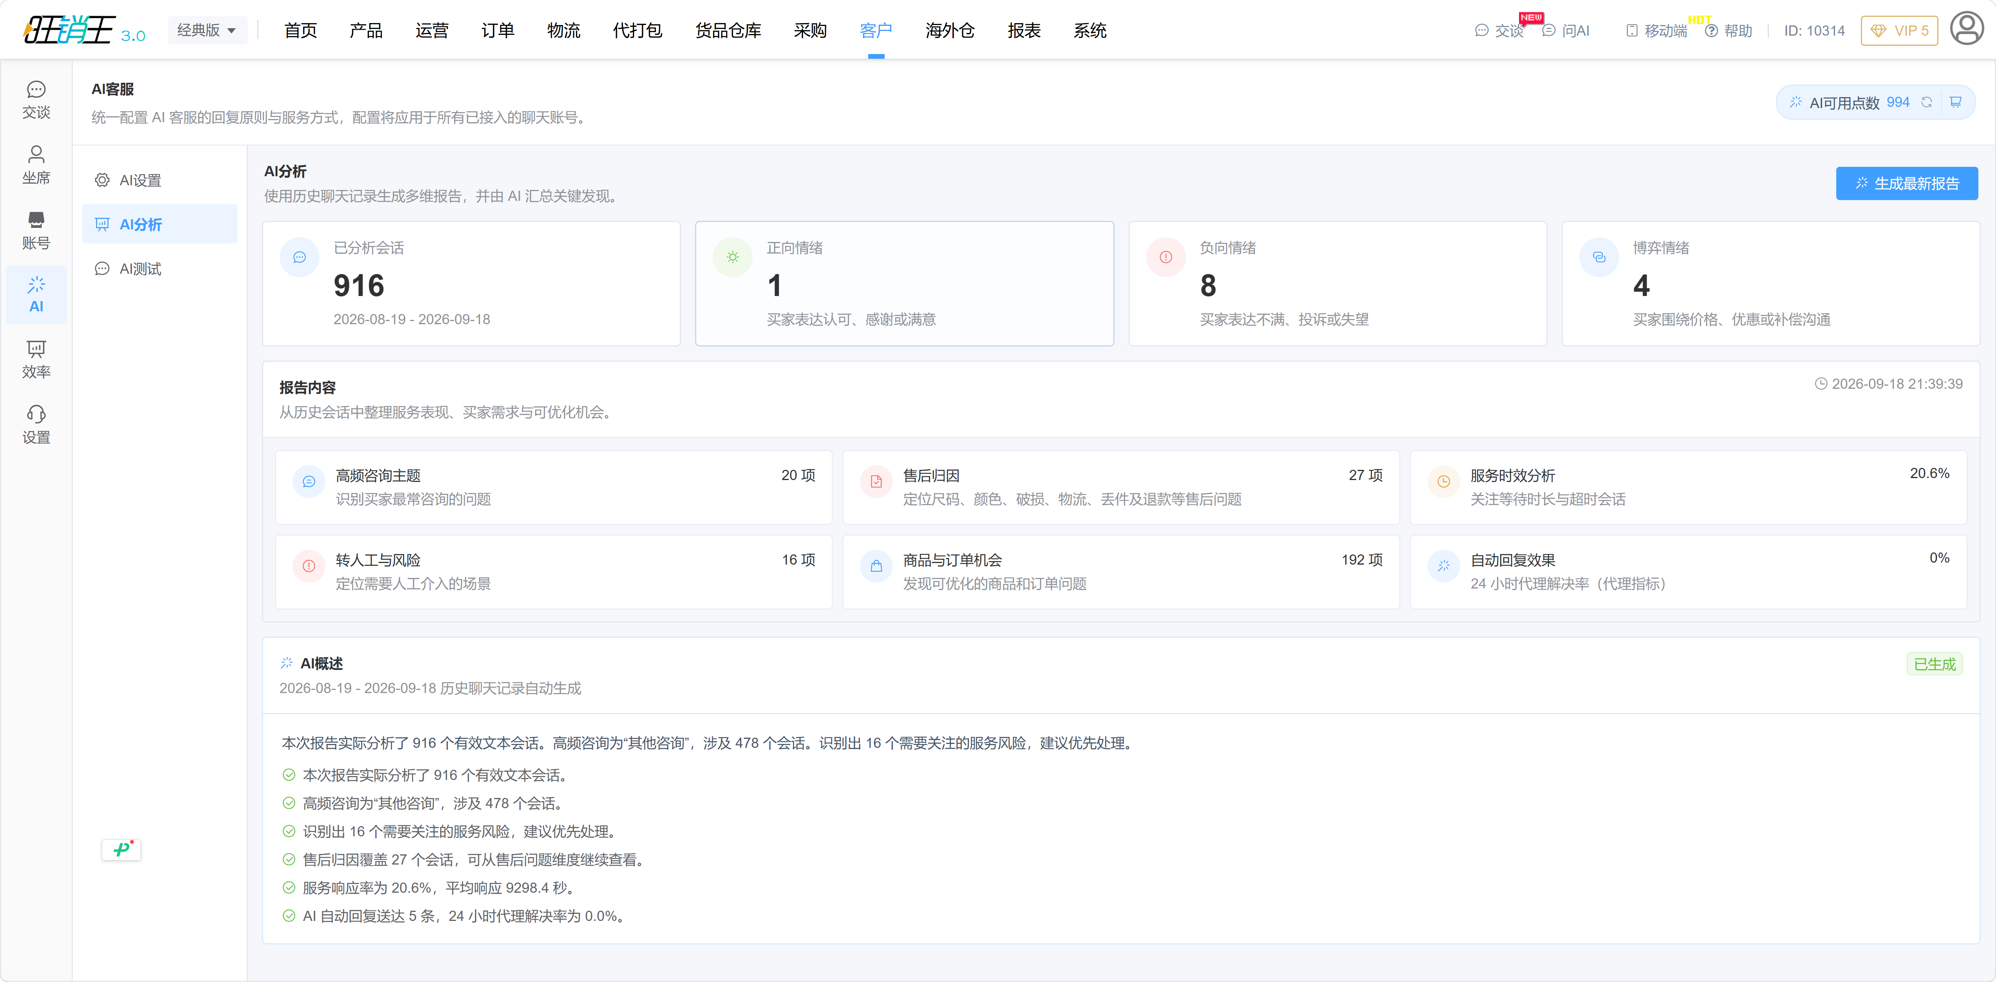Image resolution: width=1996 pixels, height=982 pixels.
Task: Open the 客户 menu
Action: 876,30
